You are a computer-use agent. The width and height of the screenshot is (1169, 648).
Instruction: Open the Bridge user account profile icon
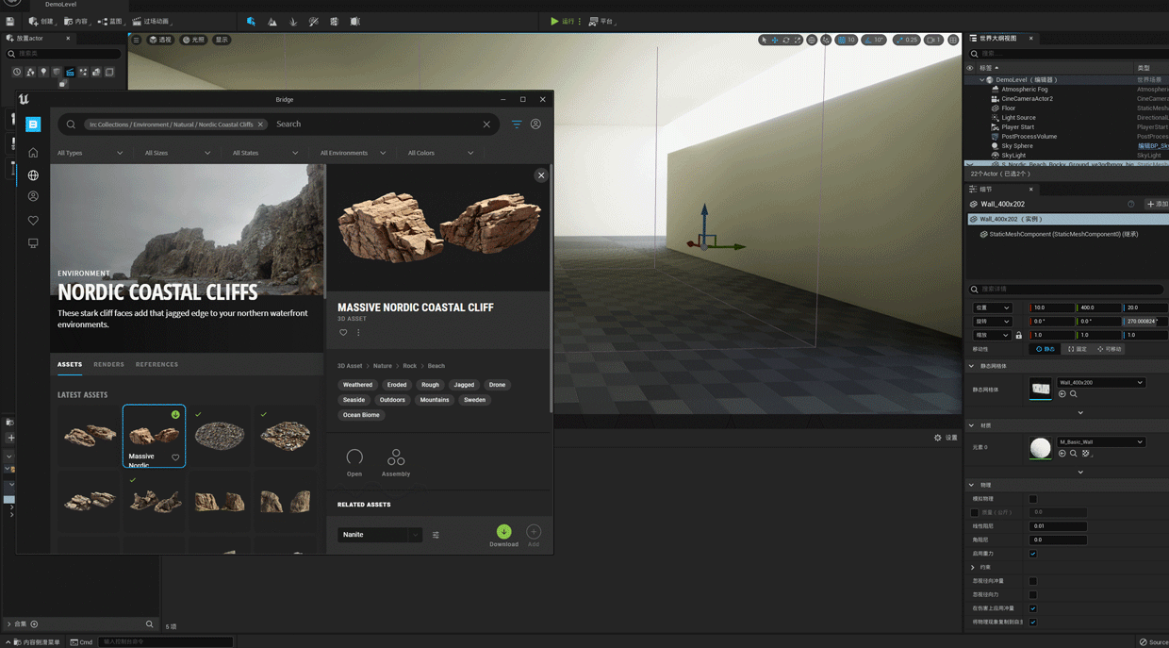535,125
